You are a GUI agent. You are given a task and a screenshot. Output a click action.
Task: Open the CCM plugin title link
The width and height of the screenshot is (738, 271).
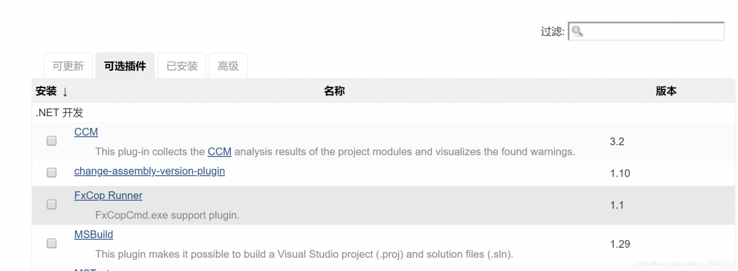86,132
